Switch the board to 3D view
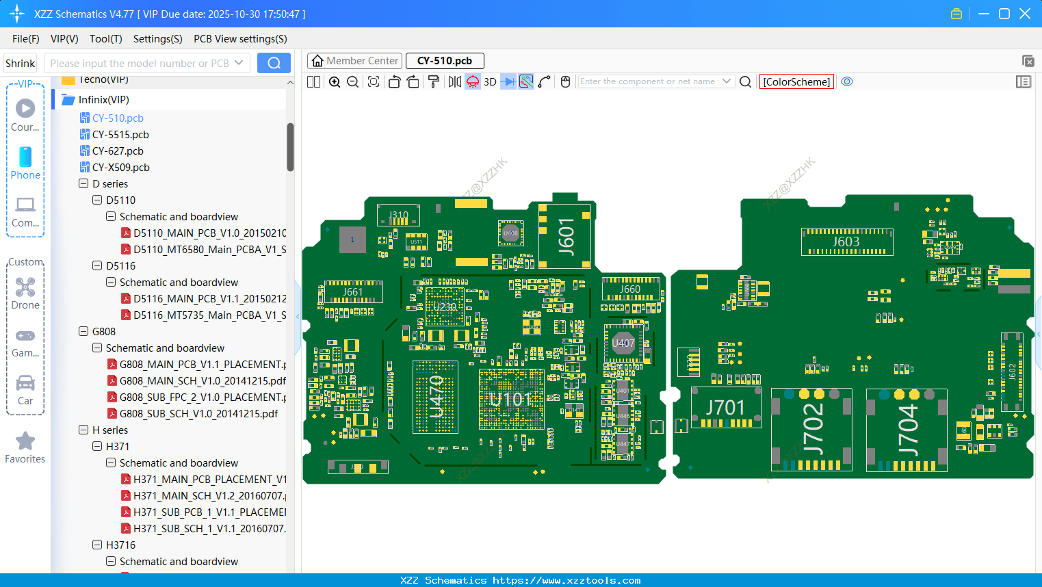This screenshot has height=587, width=1042. coord(489,81)
